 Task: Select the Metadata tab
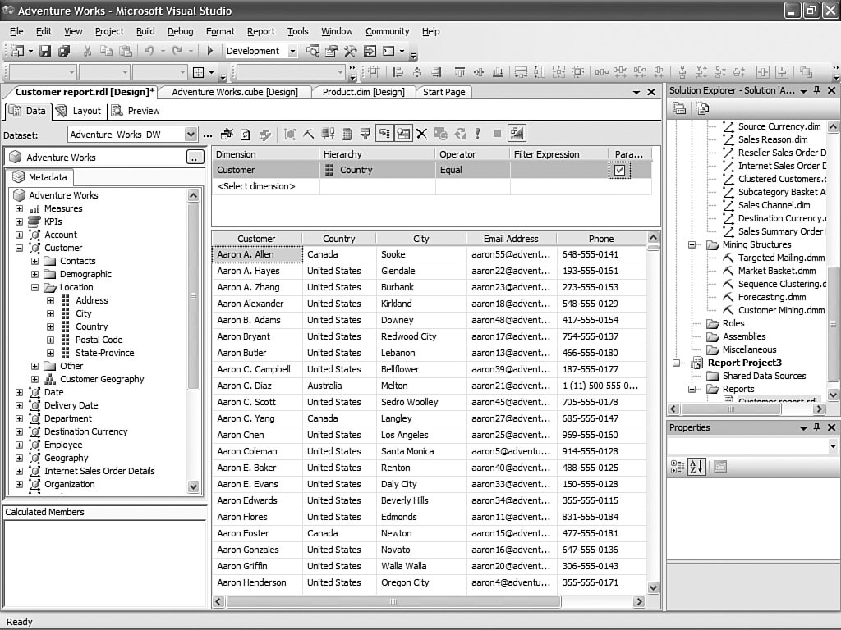pyautogui.click(x=41, y=177)
